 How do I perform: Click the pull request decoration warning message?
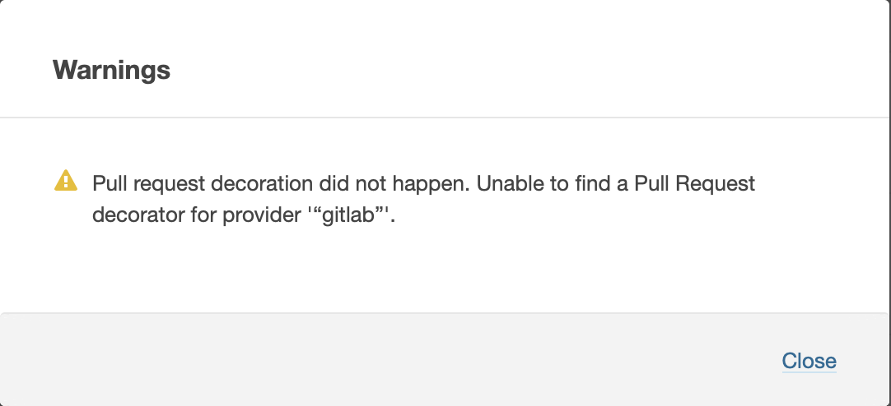[x=423, y=183]
